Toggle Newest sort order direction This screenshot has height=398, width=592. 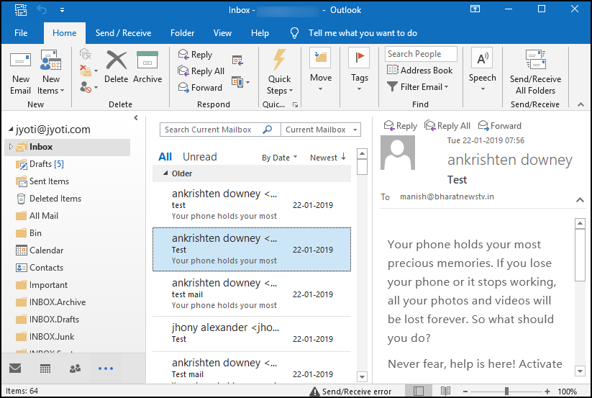click(328, 158)
